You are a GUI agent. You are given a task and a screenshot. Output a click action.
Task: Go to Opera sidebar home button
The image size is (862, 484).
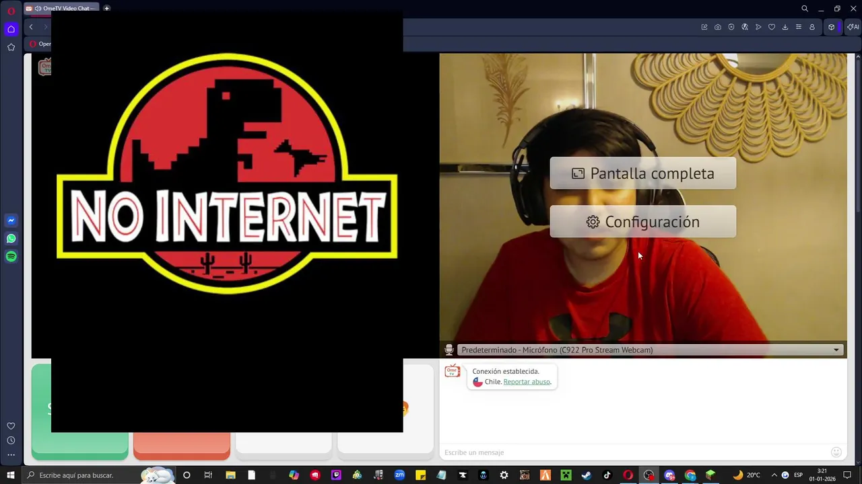(x=11, y=29)
